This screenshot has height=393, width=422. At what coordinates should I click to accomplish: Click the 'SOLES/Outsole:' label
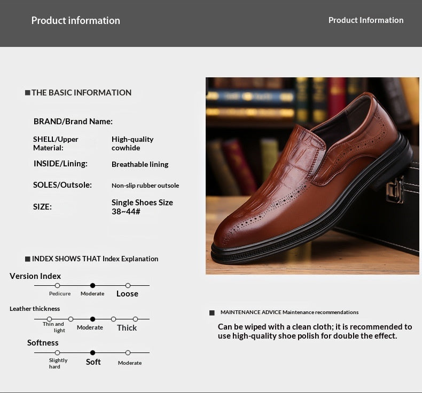[62, 185]
